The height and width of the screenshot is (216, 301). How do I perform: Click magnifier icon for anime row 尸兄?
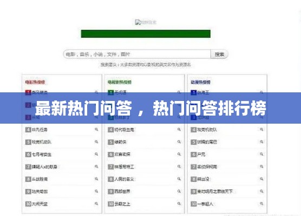[x=261, y=154]
